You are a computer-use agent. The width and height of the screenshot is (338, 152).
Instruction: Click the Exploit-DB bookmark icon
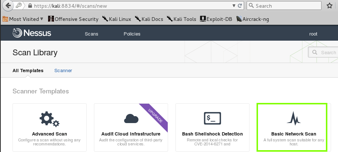coord(202,19)
